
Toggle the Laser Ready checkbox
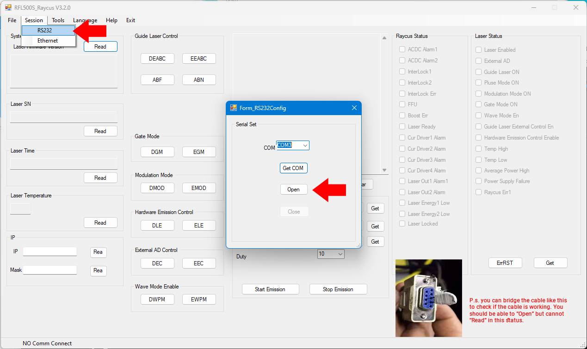click(x=402, y=127)
